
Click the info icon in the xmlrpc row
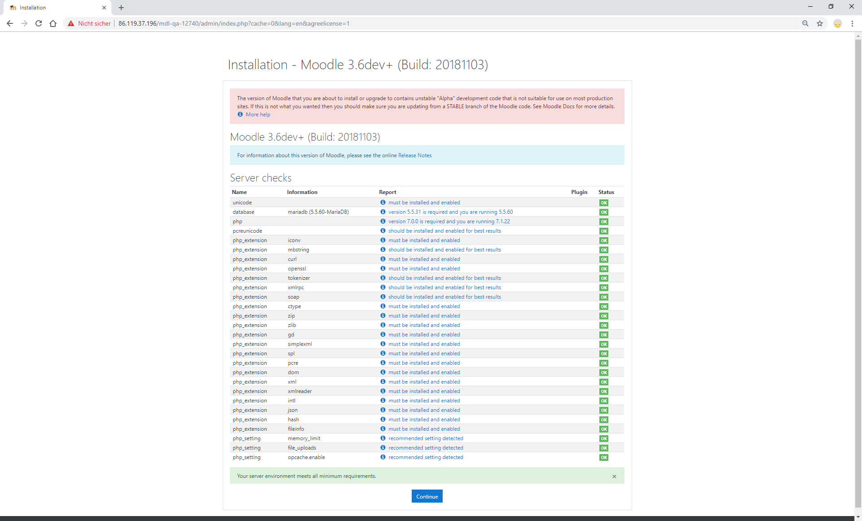[383, 287]
